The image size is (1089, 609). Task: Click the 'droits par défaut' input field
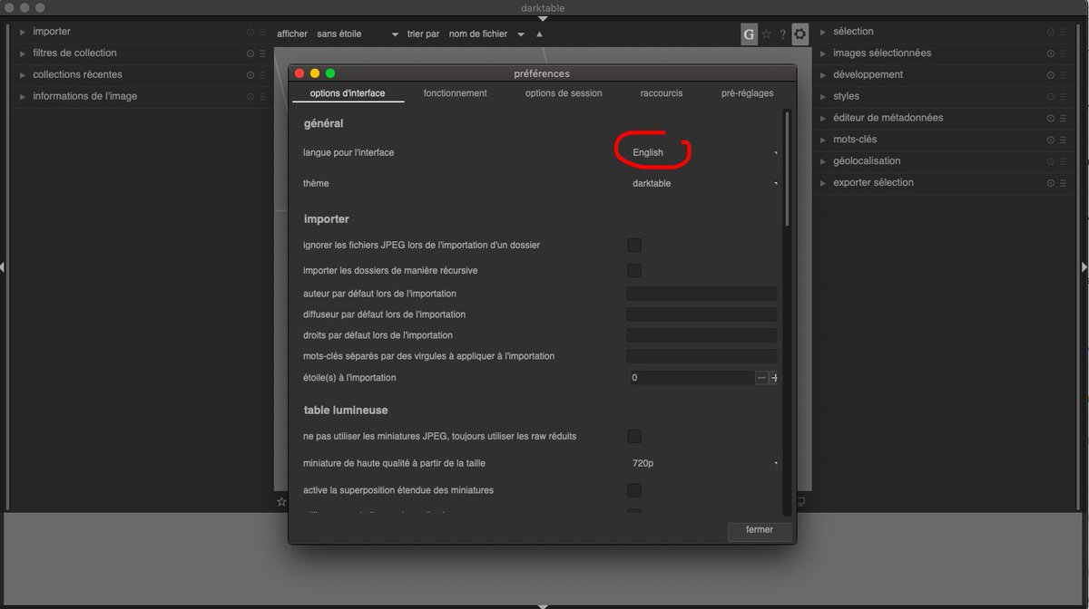[x=701, y=335]
